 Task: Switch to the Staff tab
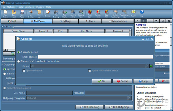(x=12, y=21)
